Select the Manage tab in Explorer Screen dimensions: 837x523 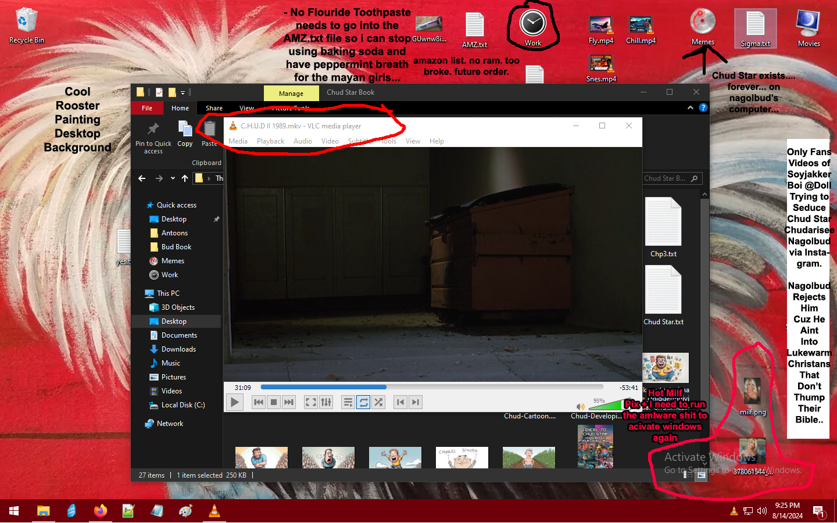click(291, 94)
